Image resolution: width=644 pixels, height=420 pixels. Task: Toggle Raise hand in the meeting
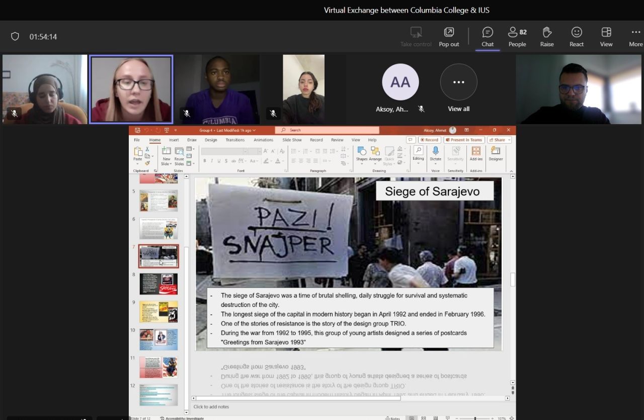click(x=547, y=37)
